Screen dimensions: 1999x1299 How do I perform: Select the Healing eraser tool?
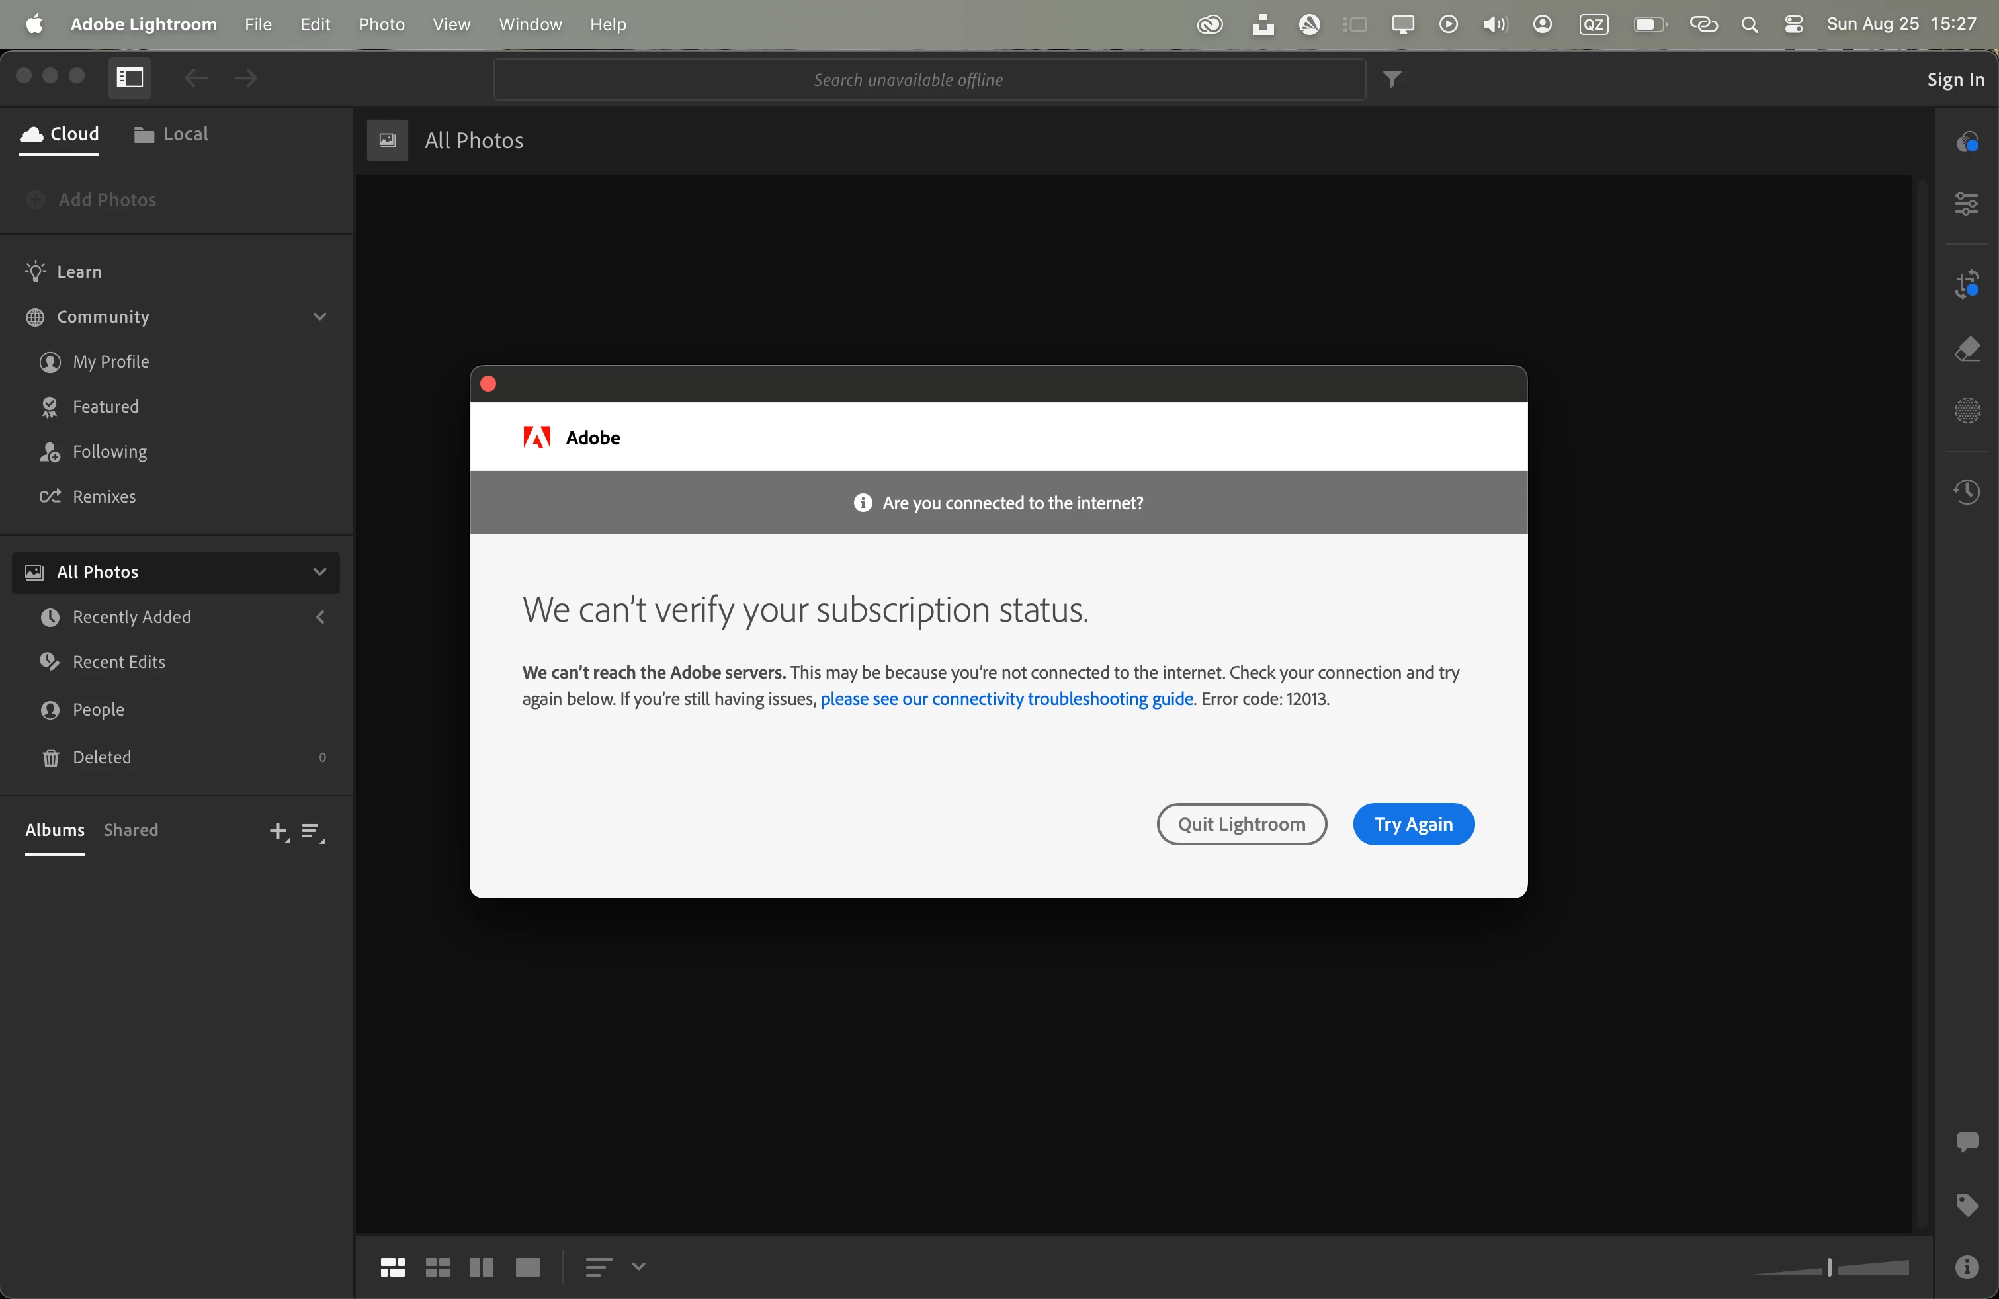click(1966, 349)
